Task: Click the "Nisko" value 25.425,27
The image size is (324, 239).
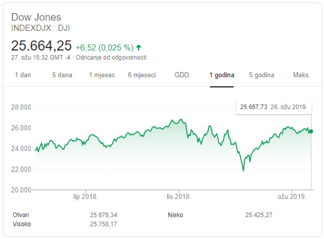Action: tap(259, 215)
